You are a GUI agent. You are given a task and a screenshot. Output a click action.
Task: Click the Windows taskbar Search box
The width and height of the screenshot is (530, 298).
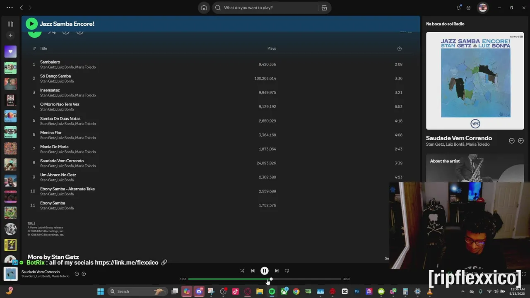point(137,291)
